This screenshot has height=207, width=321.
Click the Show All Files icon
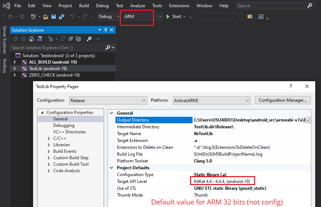tap(78, 39)
